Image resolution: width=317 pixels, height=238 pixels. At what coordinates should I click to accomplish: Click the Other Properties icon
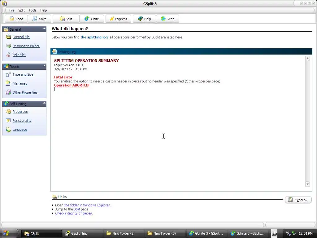[8, 92]
